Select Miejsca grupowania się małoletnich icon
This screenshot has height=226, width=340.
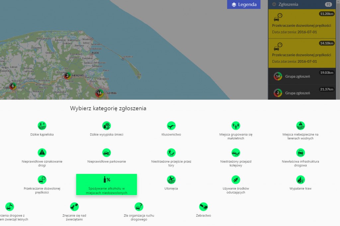tap(236, 126)
